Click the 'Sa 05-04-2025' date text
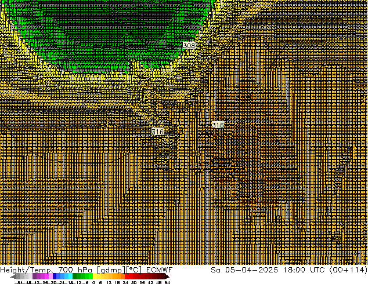 click(x=244, y=270)
